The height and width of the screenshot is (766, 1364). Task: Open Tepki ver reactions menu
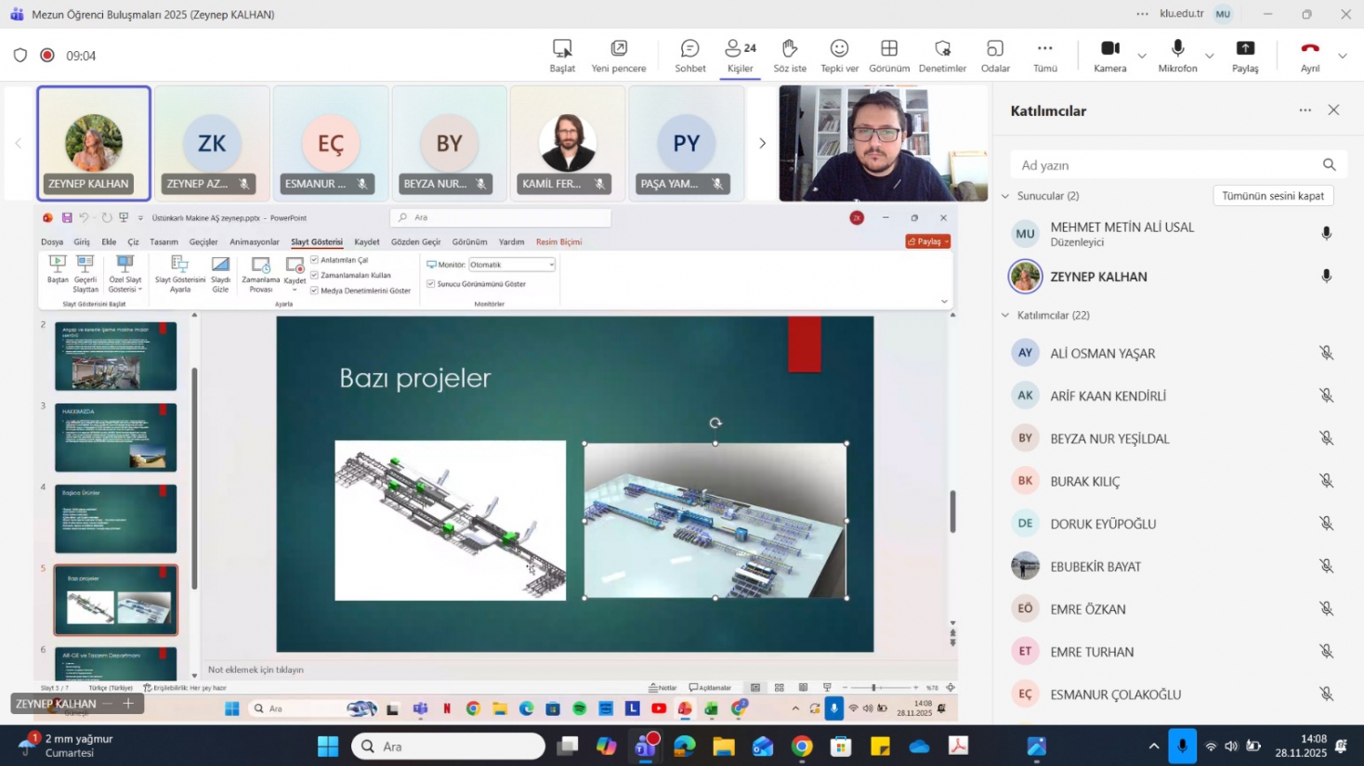(x=839, y=55)
